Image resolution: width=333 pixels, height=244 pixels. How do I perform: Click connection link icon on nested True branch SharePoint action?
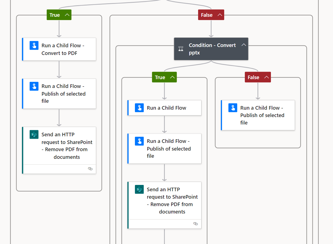(x=196, y=224)
